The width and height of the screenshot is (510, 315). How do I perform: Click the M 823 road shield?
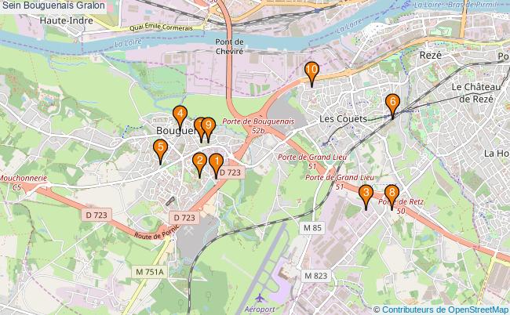(x=316, y=276)
